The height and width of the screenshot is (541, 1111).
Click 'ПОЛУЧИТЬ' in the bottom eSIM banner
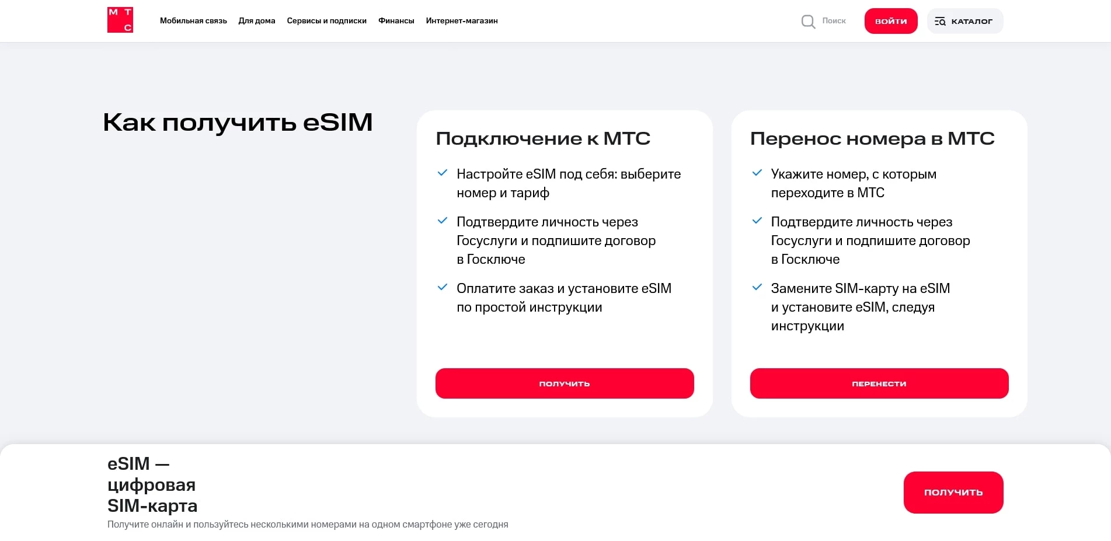[953, 492]
